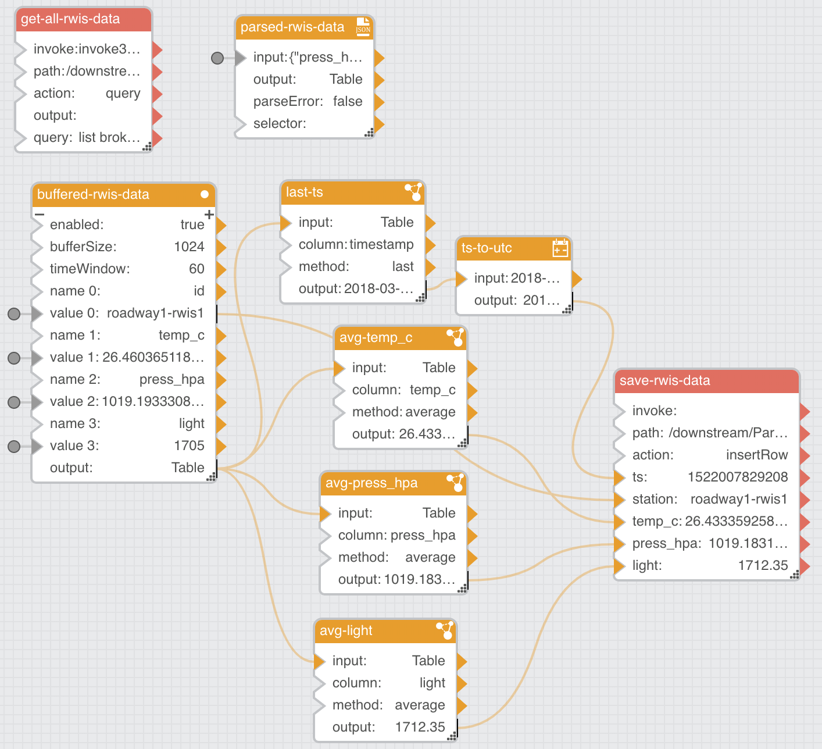This screenshot has height=749, width=822.
Task: Click the output Table row of buffered-rwis-data
Action: coord(123,468)
